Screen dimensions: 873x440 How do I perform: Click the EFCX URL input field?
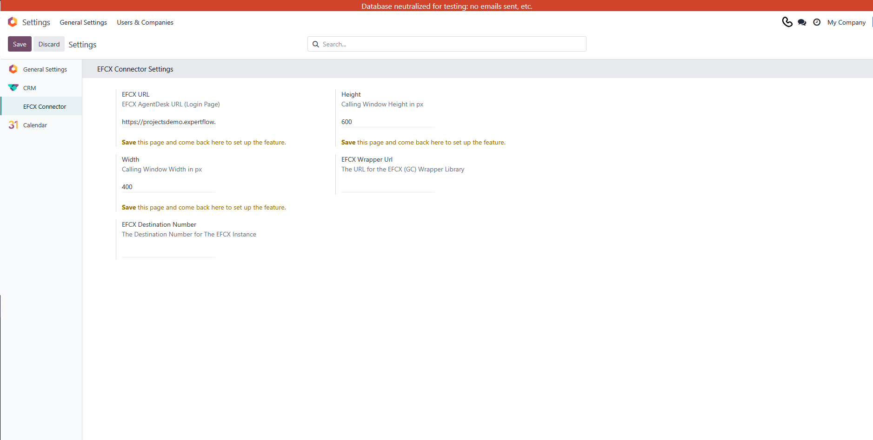[168, 122]
